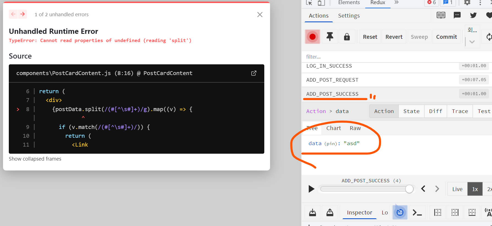This screenshot has width=492, height=226.
Task: Switch inspector to the Trace tab
Action: click(x=460, y=111)
